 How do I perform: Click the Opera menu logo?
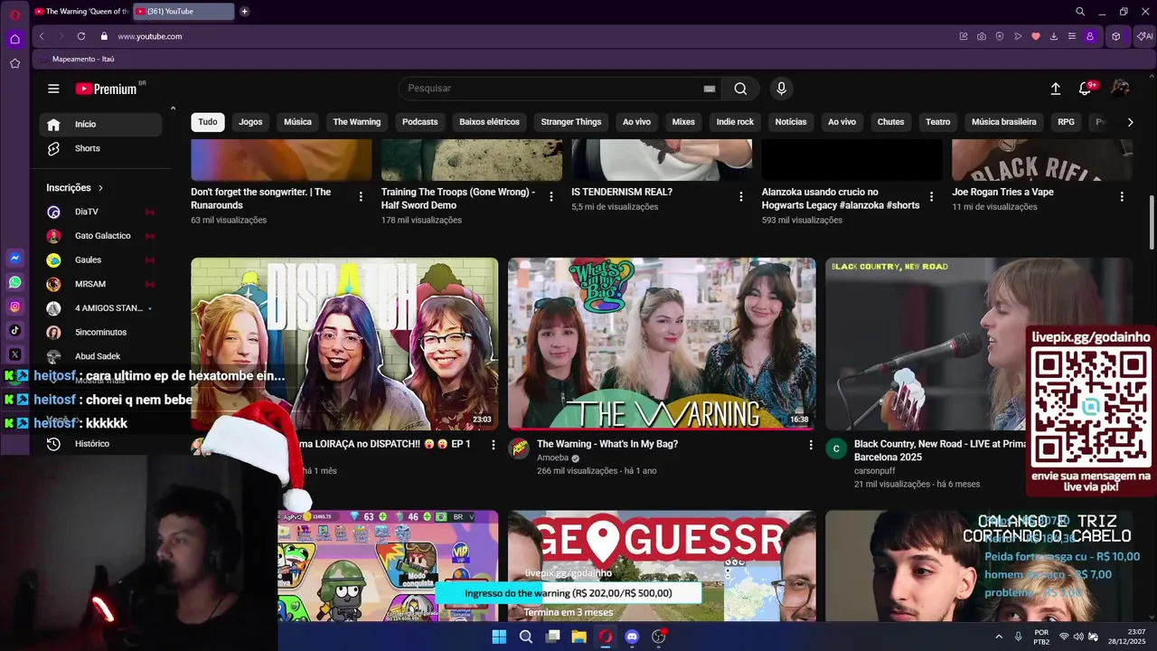tap(14, 14)
